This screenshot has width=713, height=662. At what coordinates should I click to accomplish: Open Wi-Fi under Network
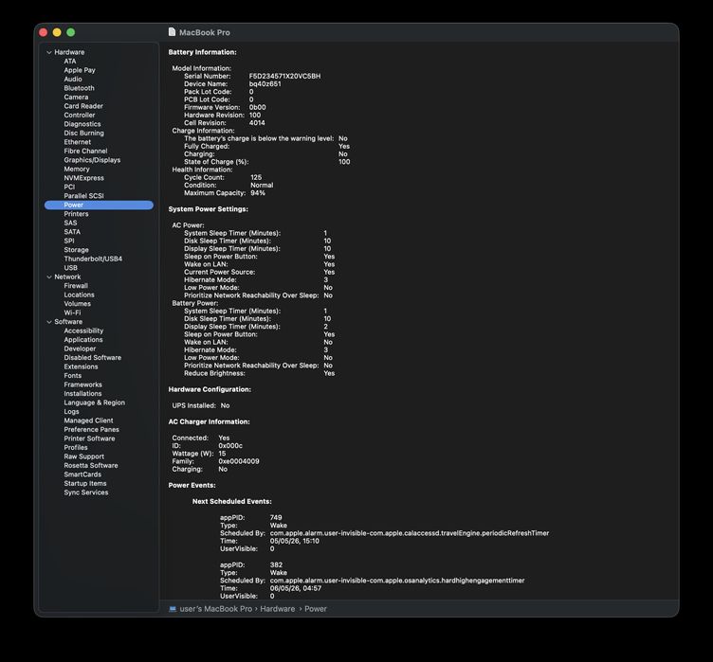pos(72,313)
